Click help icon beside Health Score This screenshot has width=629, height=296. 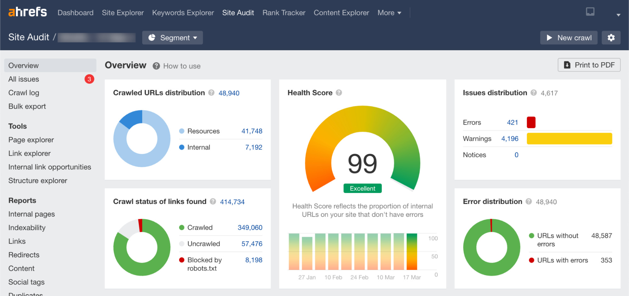point(339,93)
